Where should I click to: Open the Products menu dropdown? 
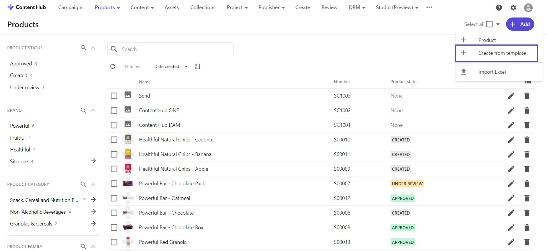tap(107, 7)
